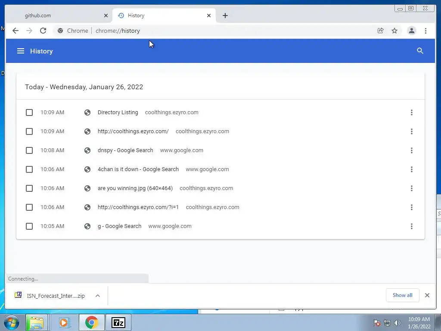Select the 4chan is it down entry checkbox
This screenshot has width=441, height=331.
point(29,169)
